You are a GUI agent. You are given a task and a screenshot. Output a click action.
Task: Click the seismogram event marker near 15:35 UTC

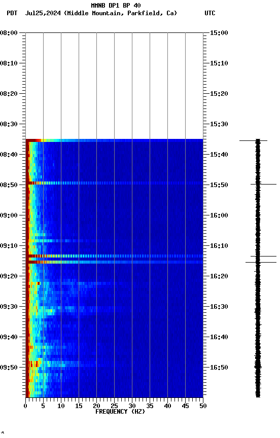pyautogui.click(x=253, y=140)
